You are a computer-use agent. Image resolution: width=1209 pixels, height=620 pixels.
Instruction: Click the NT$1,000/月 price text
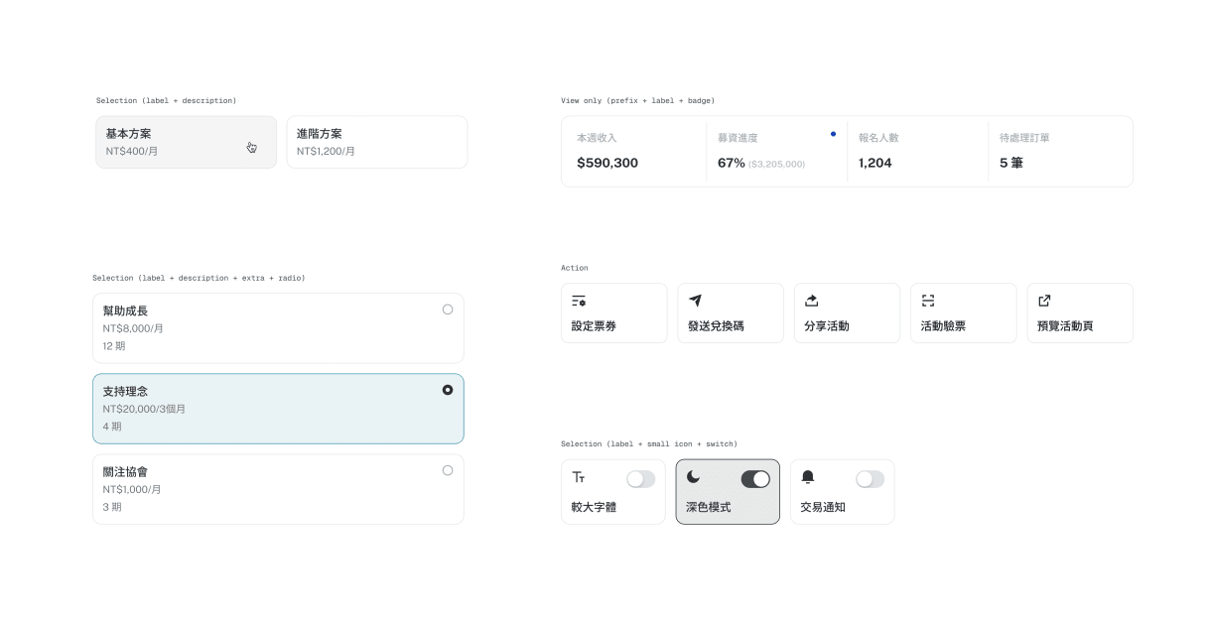pos(132,489)
